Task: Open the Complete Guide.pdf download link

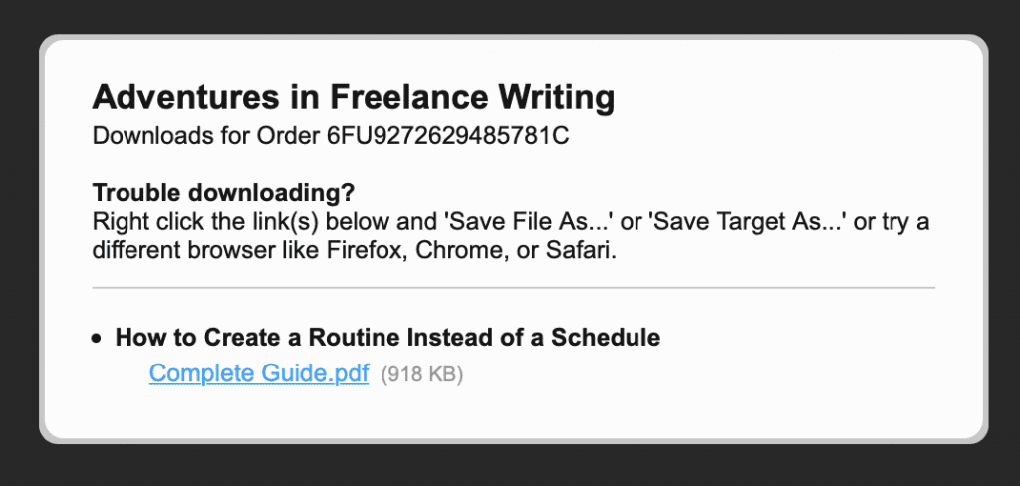Action: 259,374
